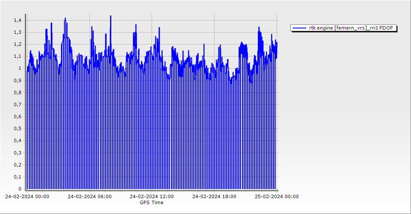Click the blue line sample in legend

pos(300,28)
